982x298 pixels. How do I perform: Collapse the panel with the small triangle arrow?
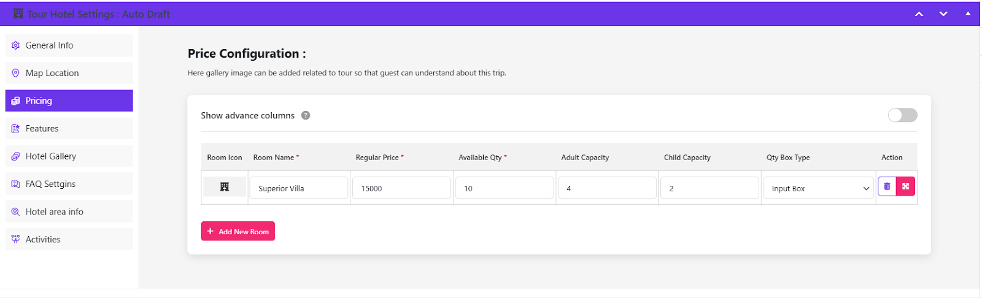point(968,13)
